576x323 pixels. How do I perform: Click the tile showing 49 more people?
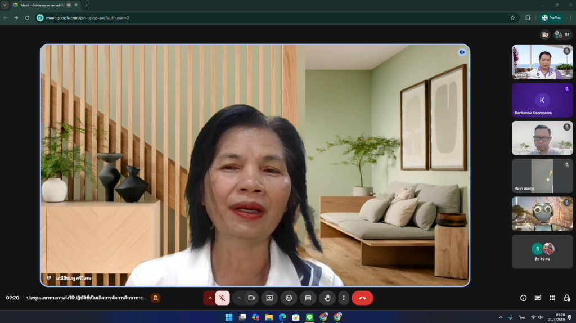pos(542,252)
